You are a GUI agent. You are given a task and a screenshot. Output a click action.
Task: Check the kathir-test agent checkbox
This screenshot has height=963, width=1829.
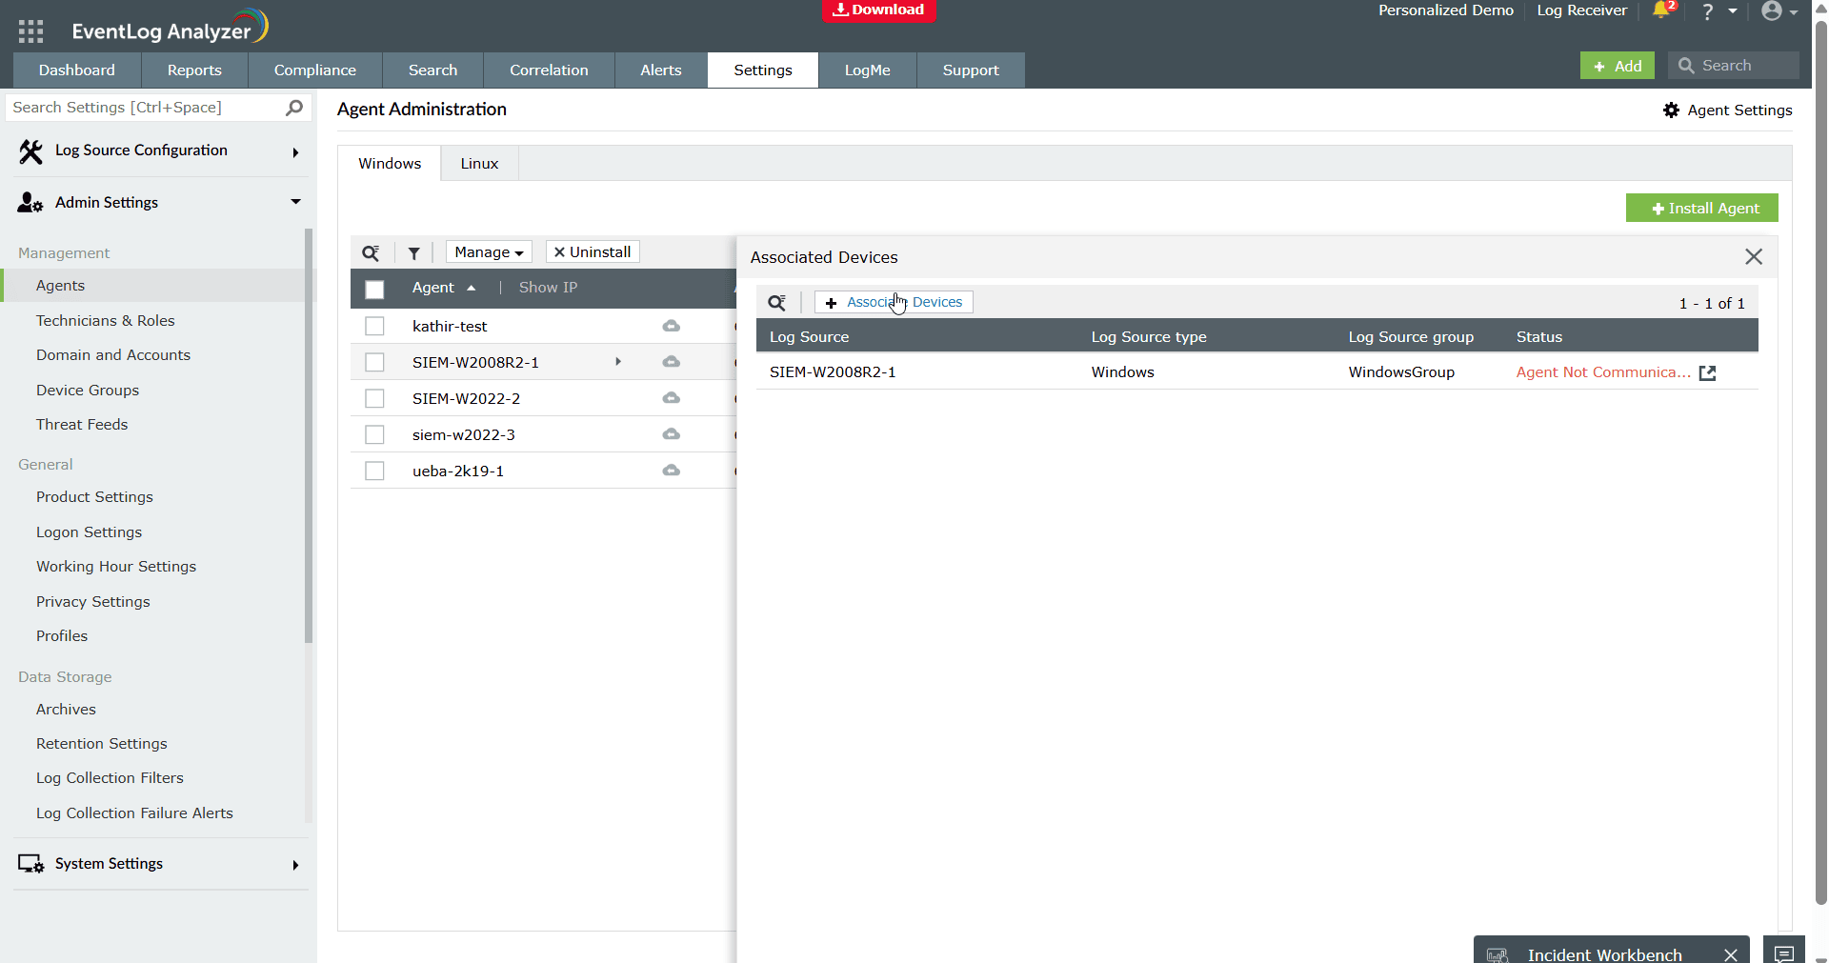coord(374,327)
